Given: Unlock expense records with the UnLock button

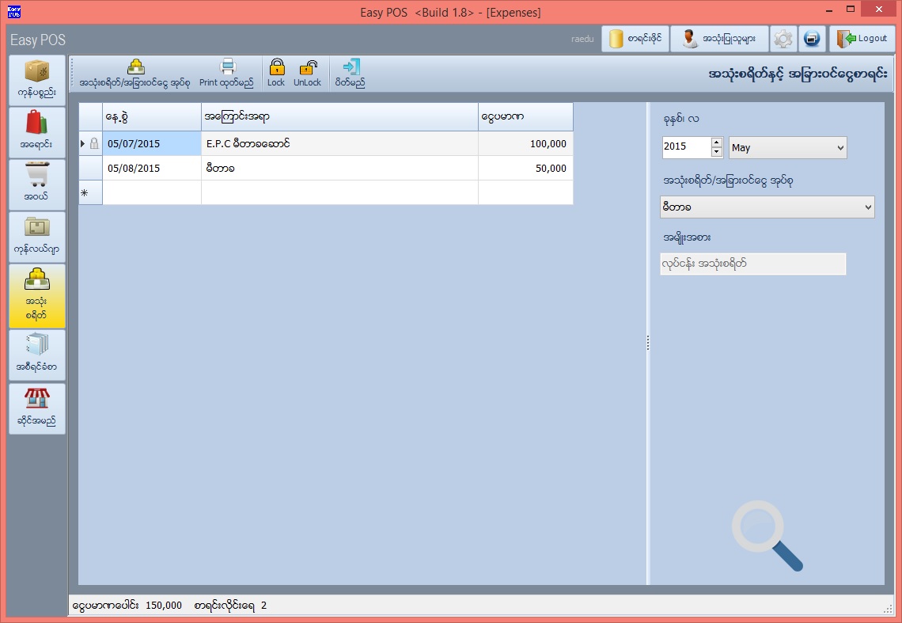Looking at the screenshot, I should tap(307, 71).
